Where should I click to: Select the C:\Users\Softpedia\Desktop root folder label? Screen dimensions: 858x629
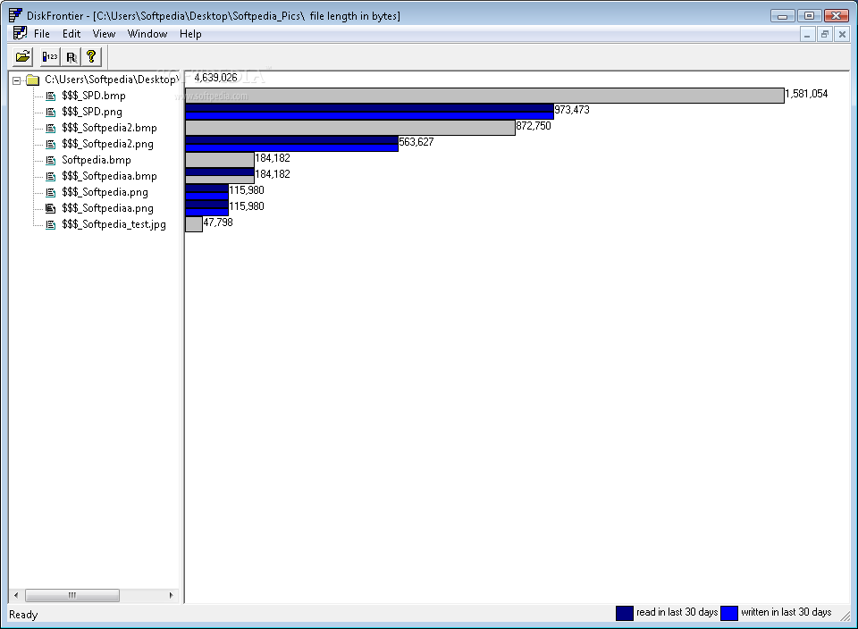(111, 80)
